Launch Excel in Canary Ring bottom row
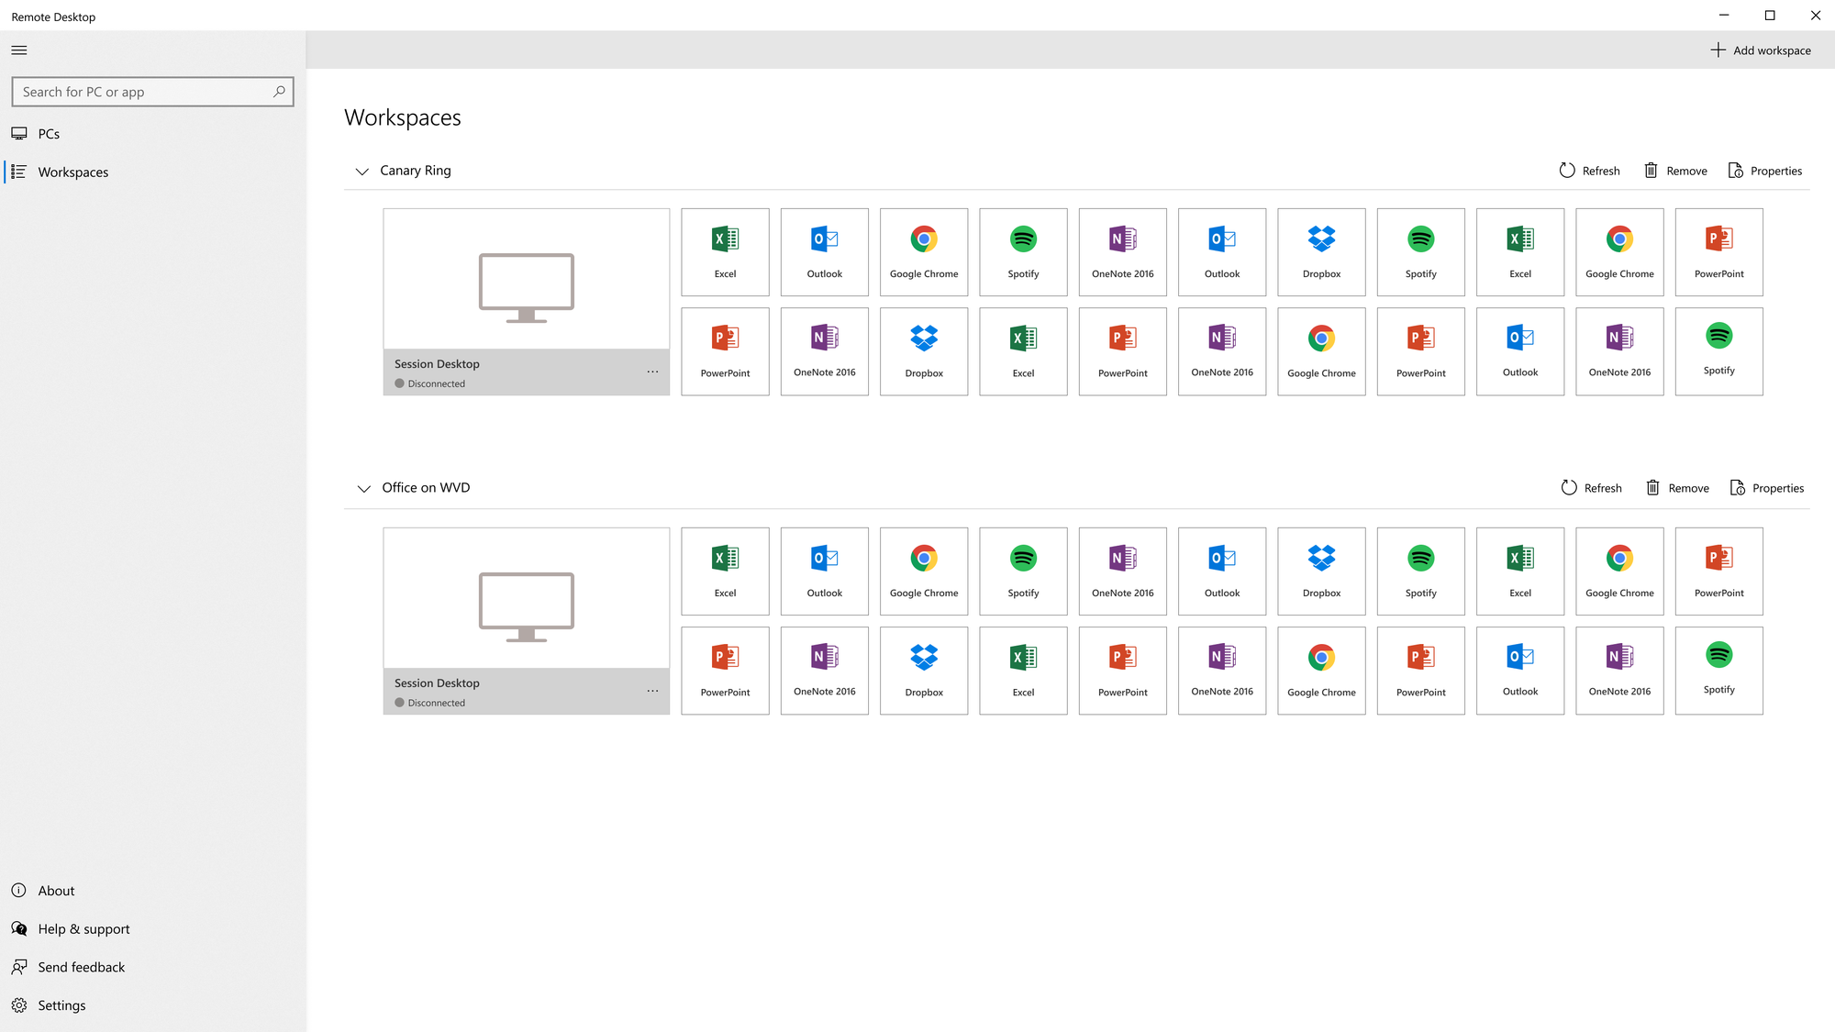The image size is (1835, 1032). pyautogui.click(x=1023, y=351)
